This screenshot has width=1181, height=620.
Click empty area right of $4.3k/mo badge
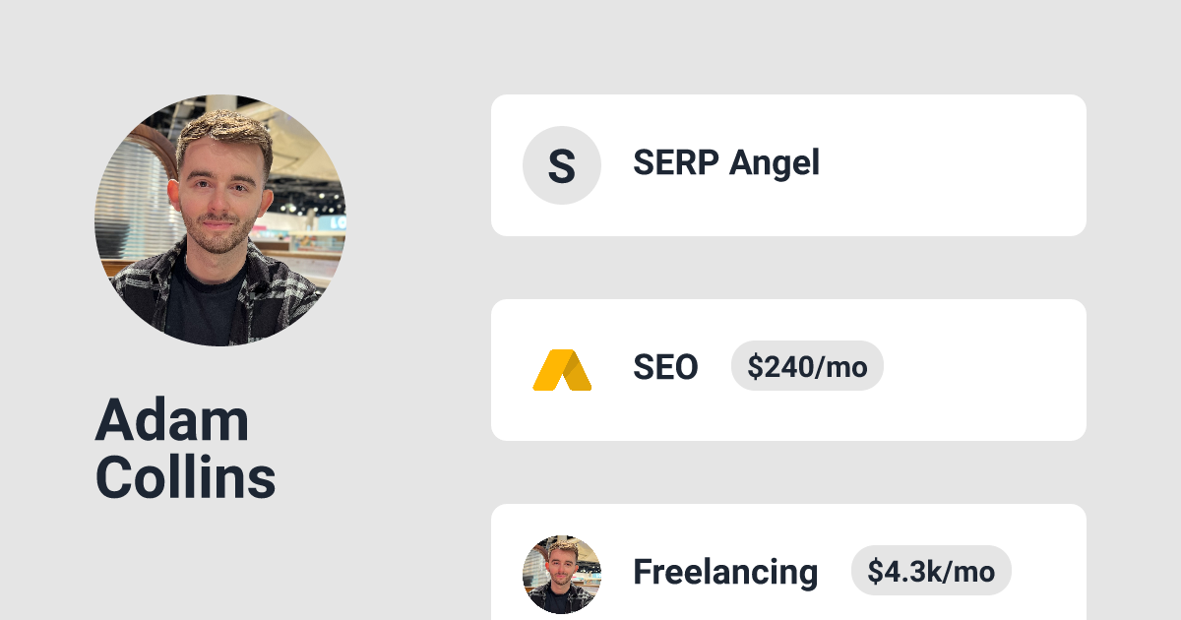coord(1048,572)
